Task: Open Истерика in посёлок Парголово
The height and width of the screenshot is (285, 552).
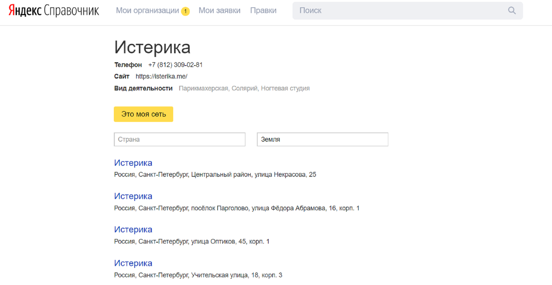Action: click(133, 196)
